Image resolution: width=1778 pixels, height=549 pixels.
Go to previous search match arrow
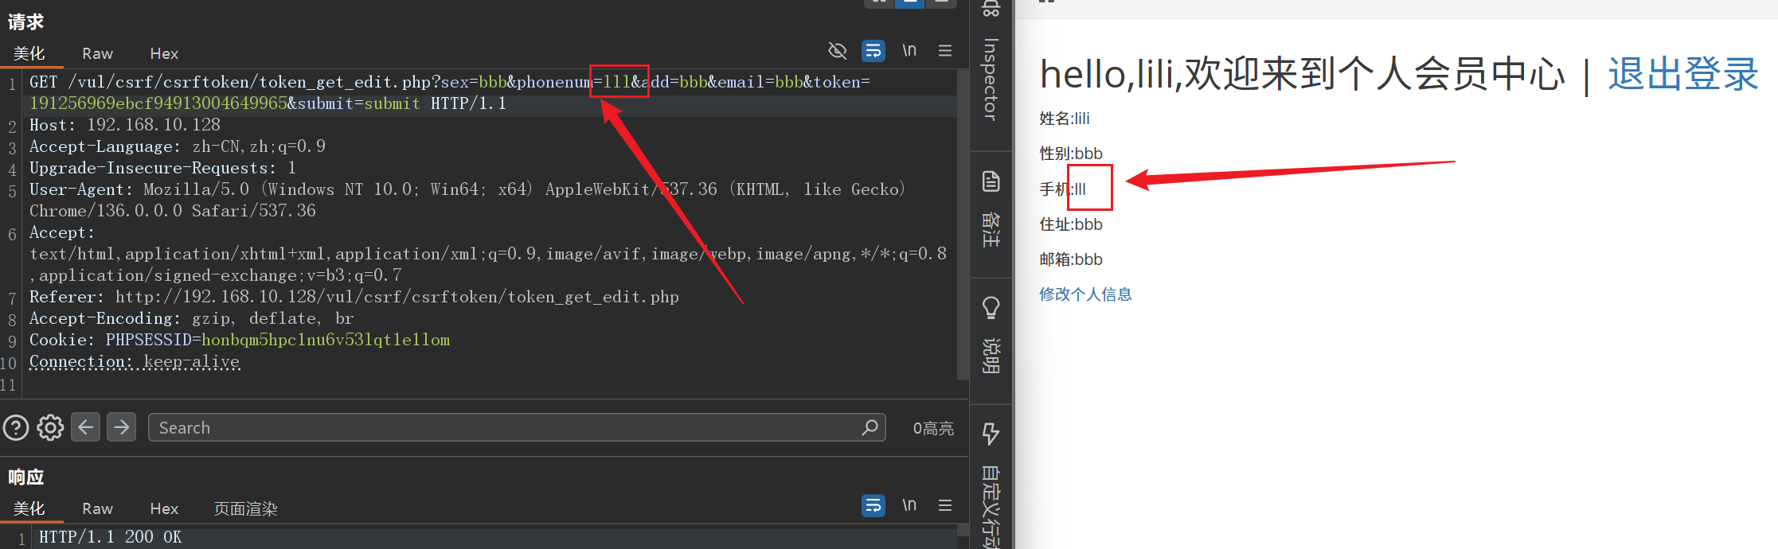[x=86, y=427]
